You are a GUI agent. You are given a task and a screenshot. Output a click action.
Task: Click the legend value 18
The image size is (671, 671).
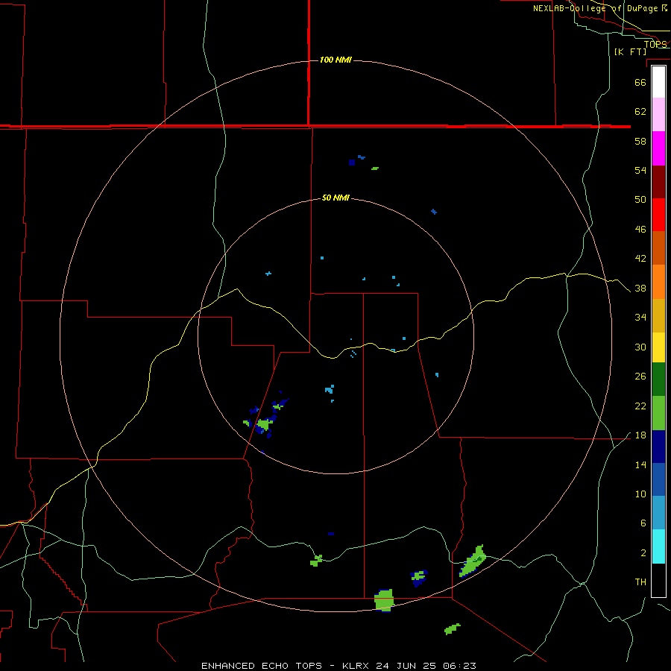point(640,435)
